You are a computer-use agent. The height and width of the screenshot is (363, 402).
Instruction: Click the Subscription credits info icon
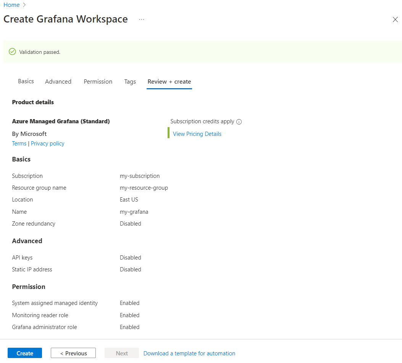click(x=239, y=122)
